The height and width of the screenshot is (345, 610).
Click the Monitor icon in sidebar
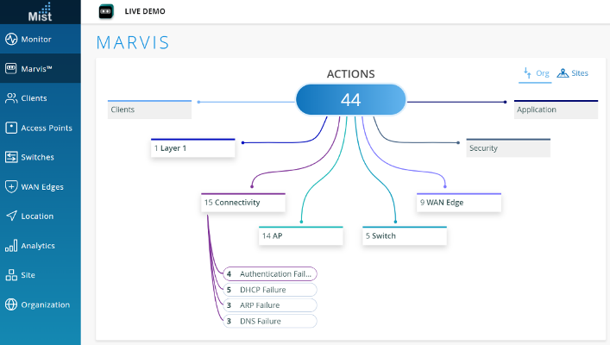pyautogui.click(x=11, y=40)
